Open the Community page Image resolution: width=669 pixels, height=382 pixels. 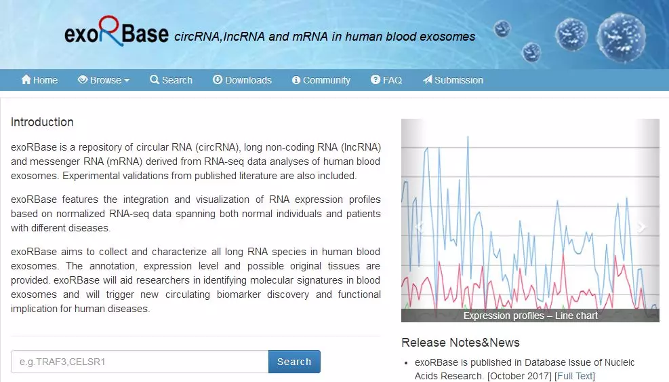point(321,80)
